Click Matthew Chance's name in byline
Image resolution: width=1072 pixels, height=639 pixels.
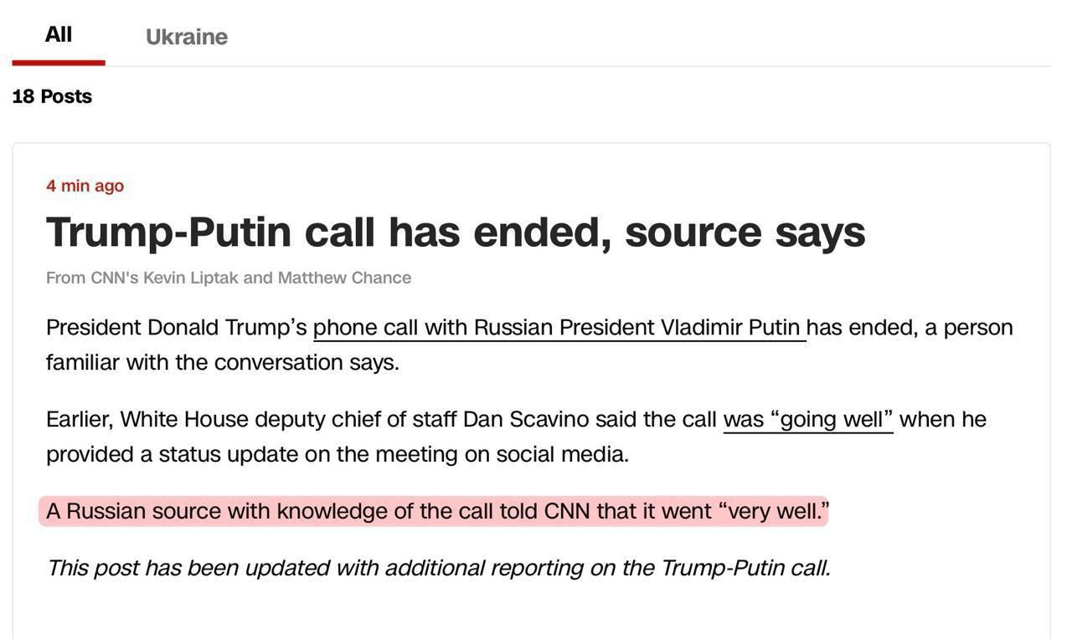[x=344, y=278]
